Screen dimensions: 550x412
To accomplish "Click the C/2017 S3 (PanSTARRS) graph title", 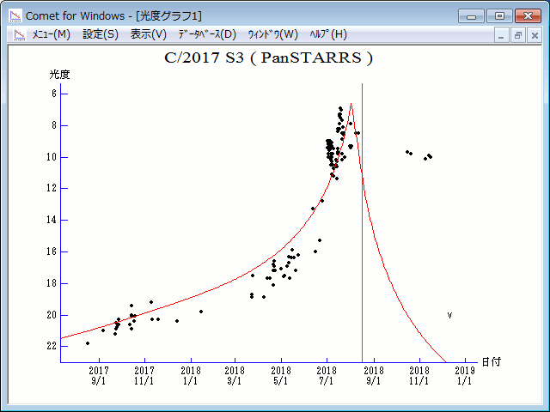I will (268, 58).
